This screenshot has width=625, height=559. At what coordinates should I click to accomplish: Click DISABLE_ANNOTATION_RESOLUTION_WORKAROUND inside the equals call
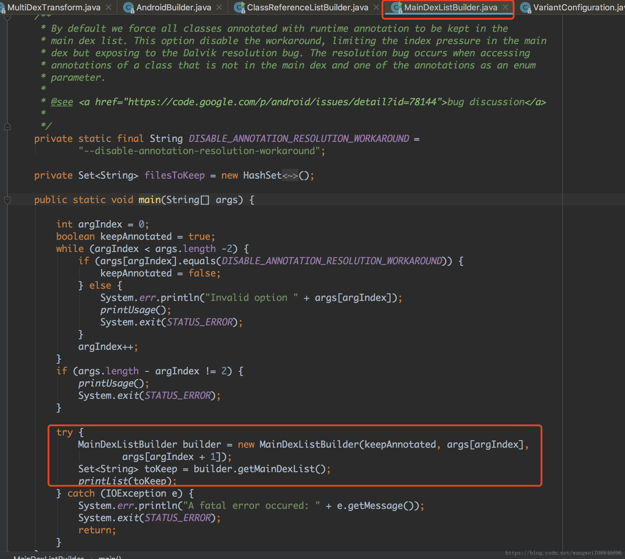point(332,261)
